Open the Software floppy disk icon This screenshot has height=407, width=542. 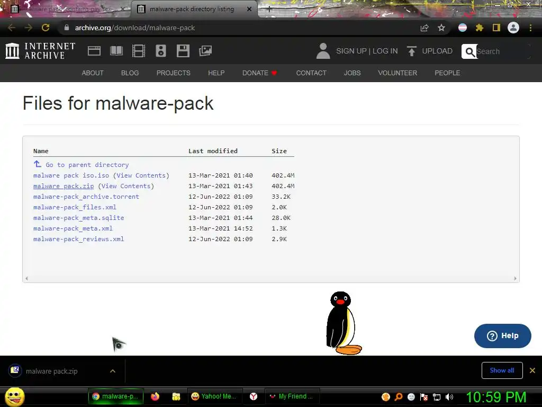tap(183, 51)
